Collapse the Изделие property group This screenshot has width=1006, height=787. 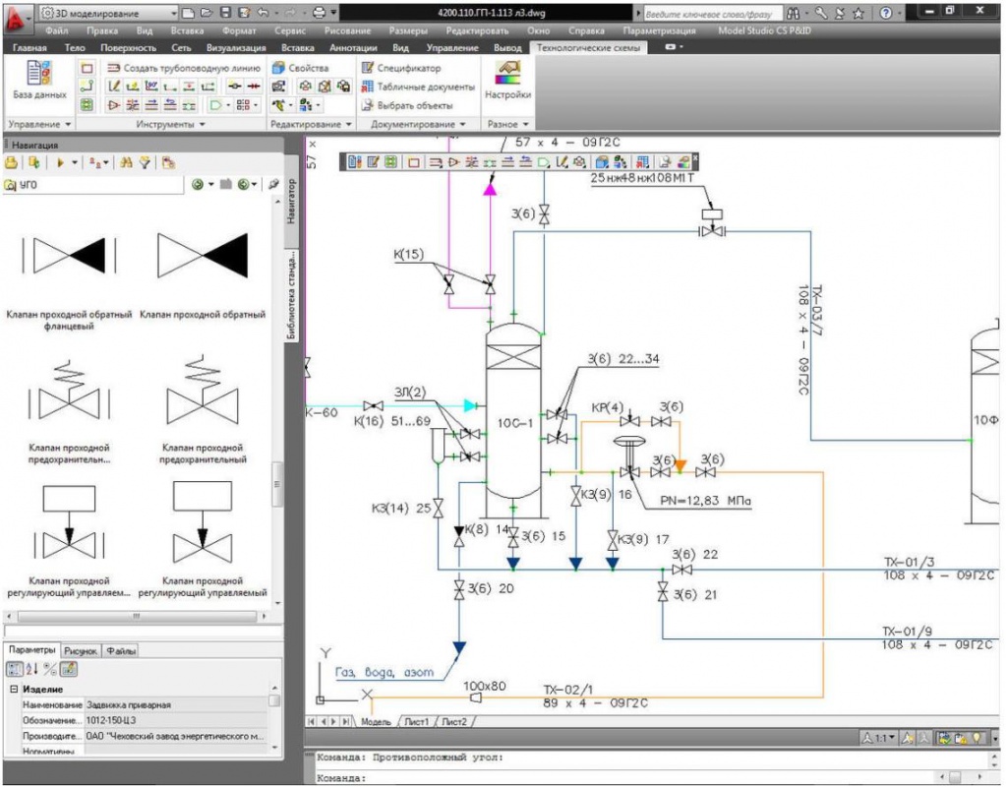[x=14, y=689]
